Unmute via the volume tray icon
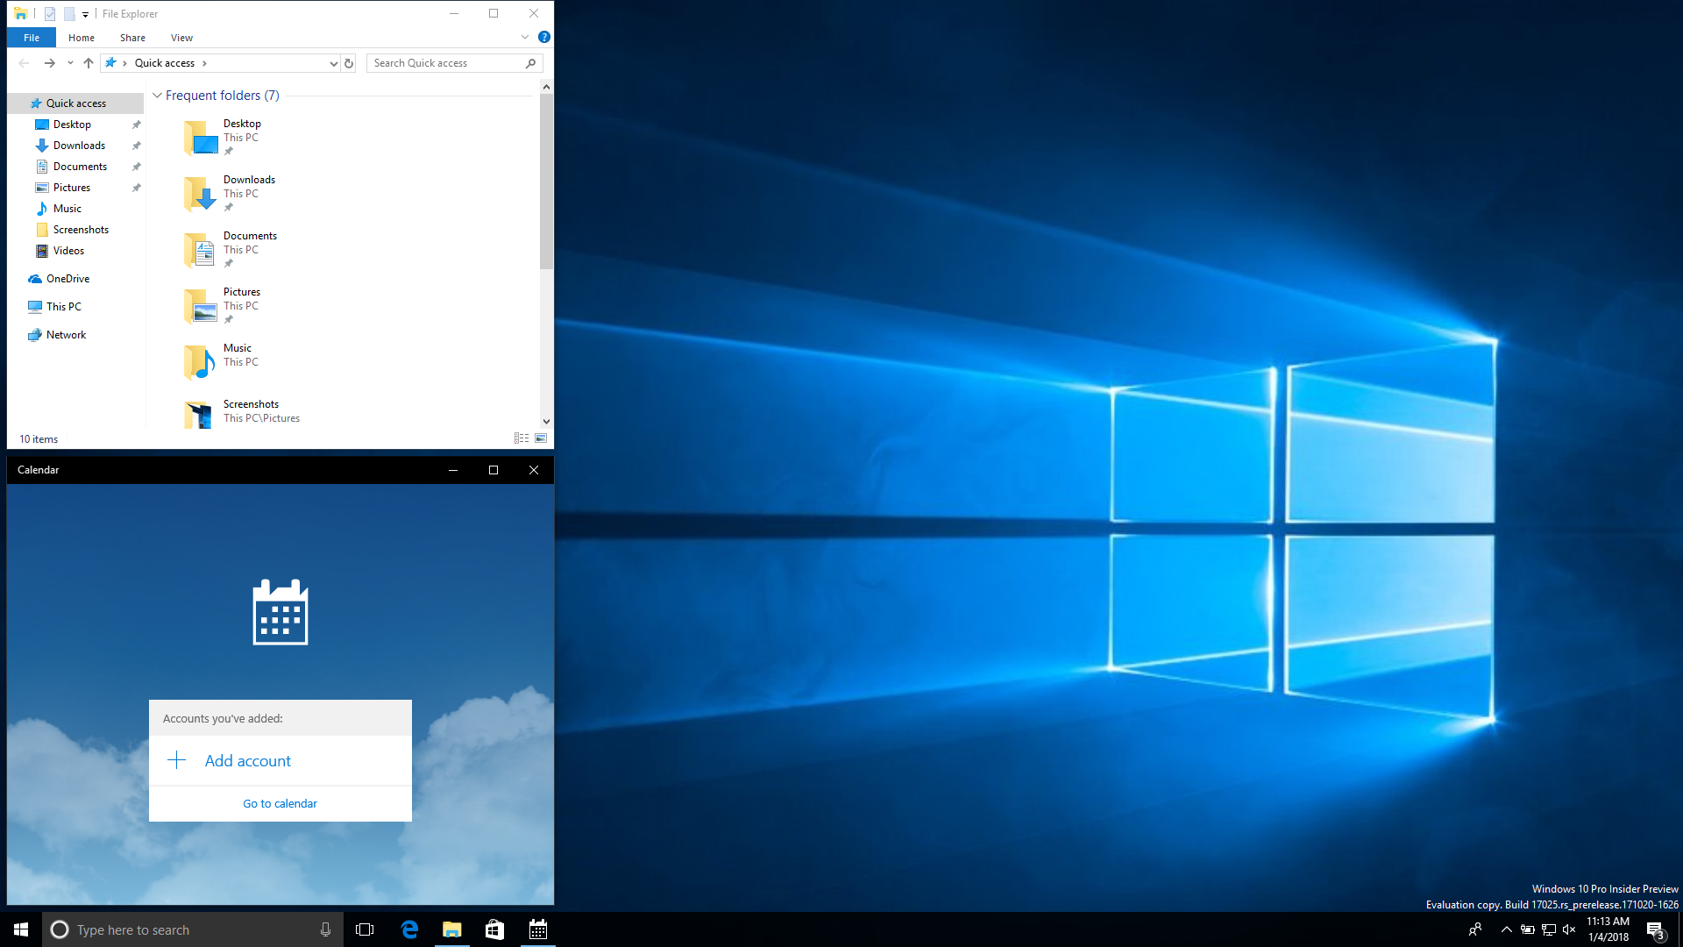Image resolution: width=1683 pixels, height=947 pixels. click(x=1569, y=929)
